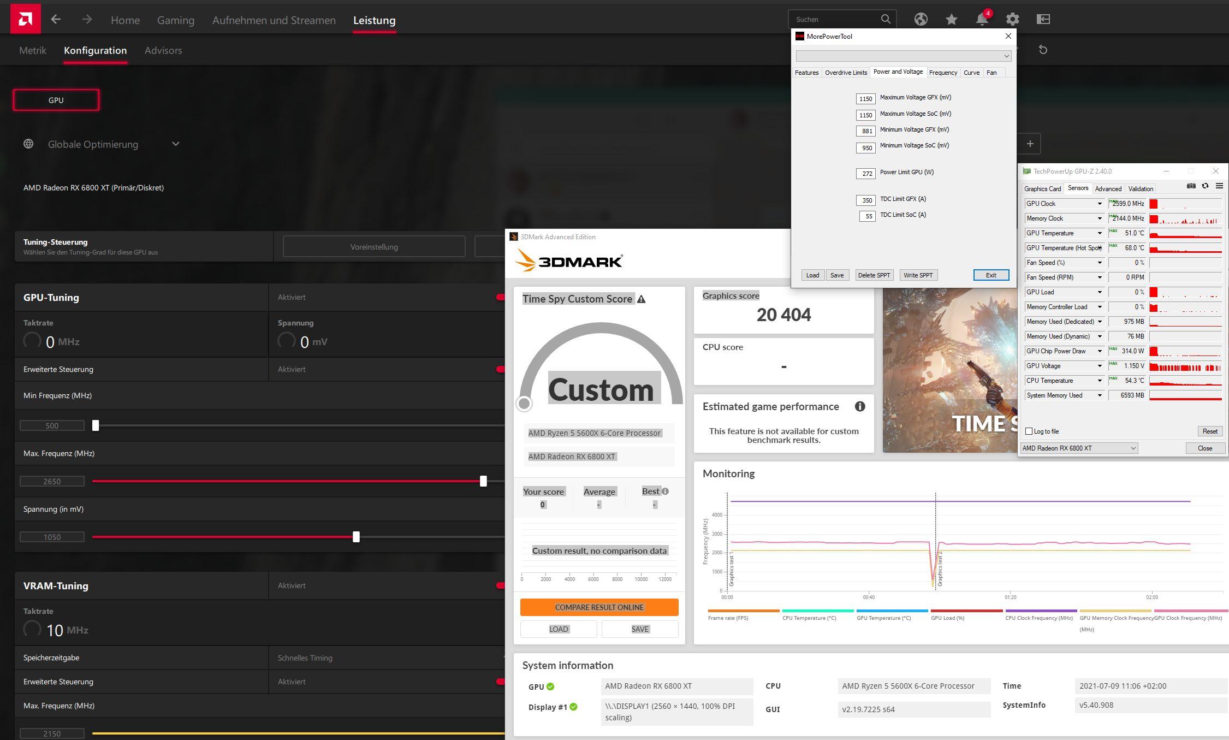Click the Write SPPT button

(x=918, y=275)
